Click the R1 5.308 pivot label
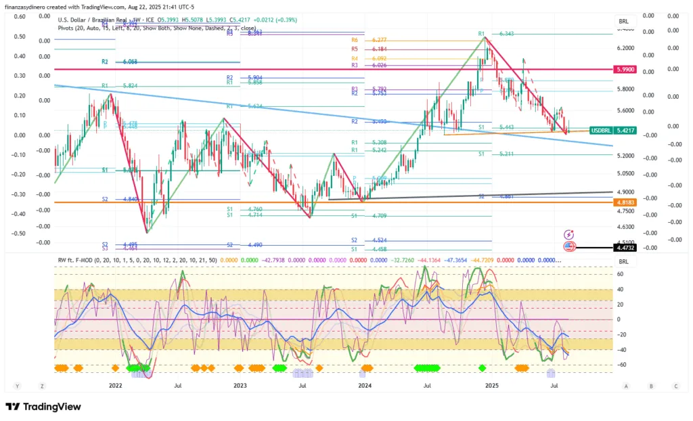Image resolution: width=693 pixels, height=421 pixels. [x=369, y=142]
